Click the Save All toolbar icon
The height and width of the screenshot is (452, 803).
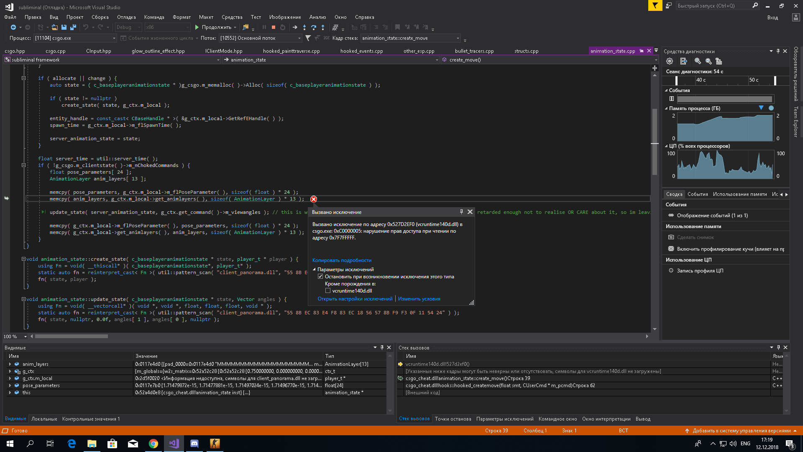pos(73,28)
